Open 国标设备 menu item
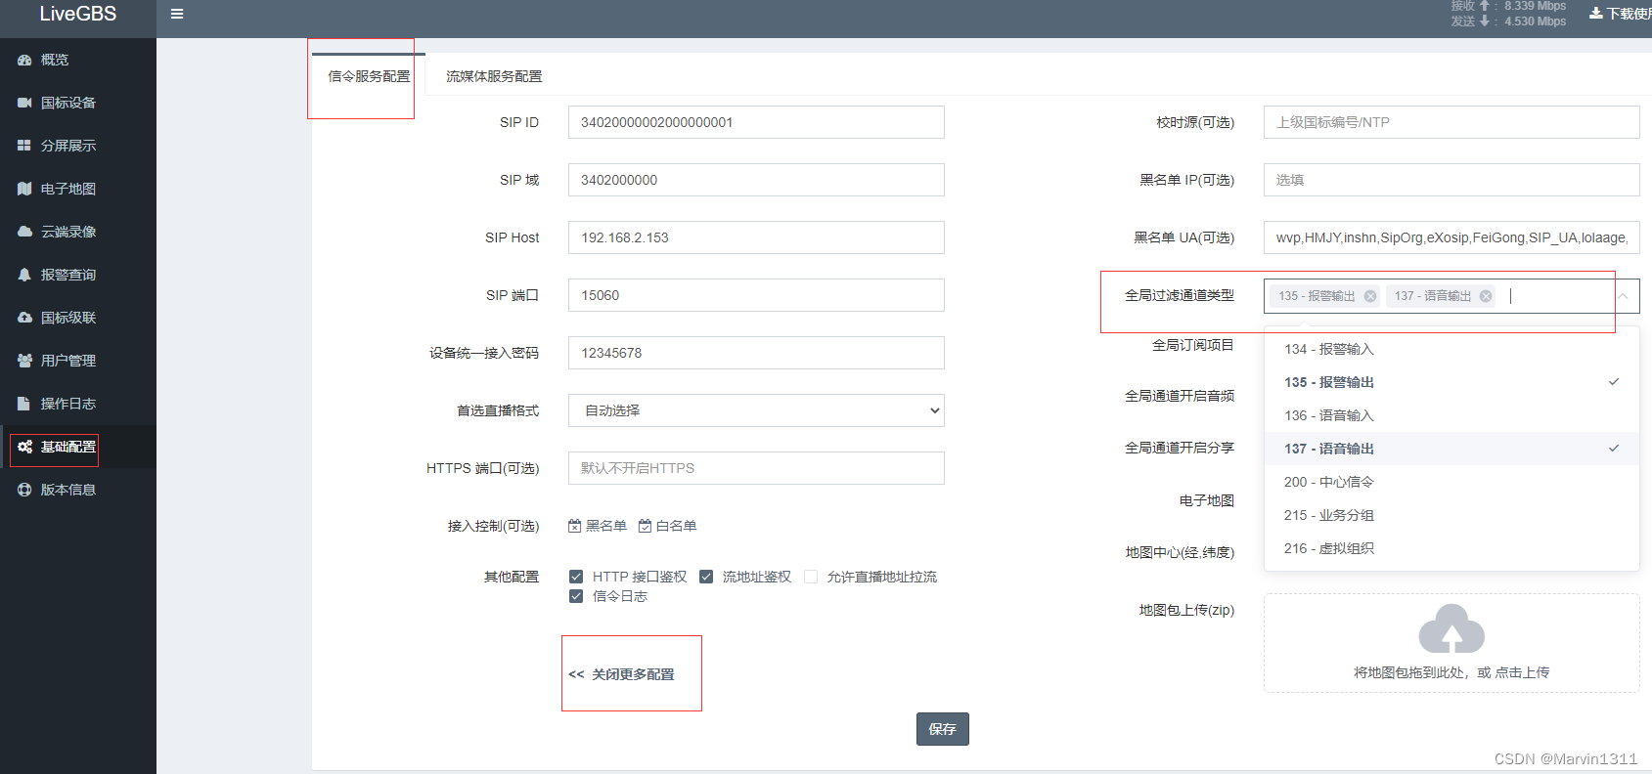Viewport: 1652px width, 774px height. [78, 103]
